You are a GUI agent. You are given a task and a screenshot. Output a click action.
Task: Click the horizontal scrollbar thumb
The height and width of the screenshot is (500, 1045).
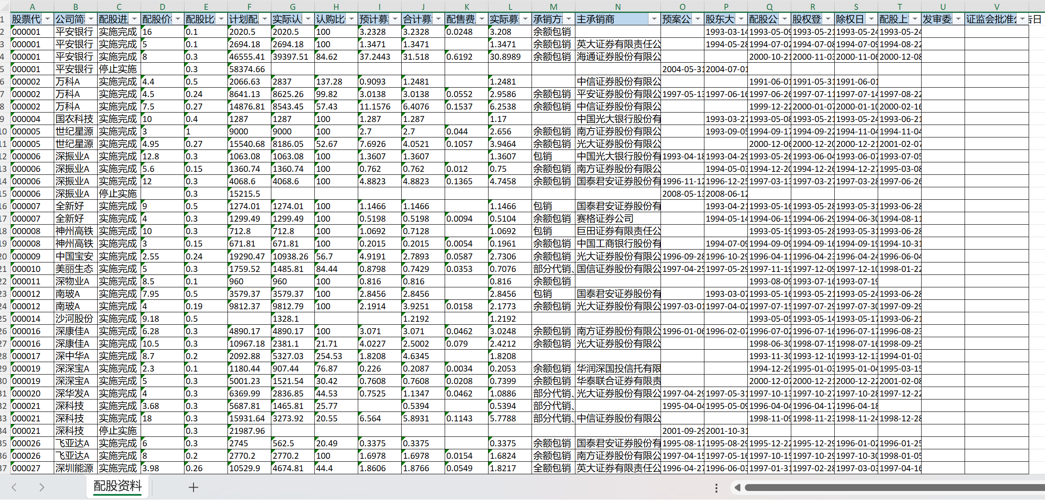pyautogui.click(x=894, y=488)
